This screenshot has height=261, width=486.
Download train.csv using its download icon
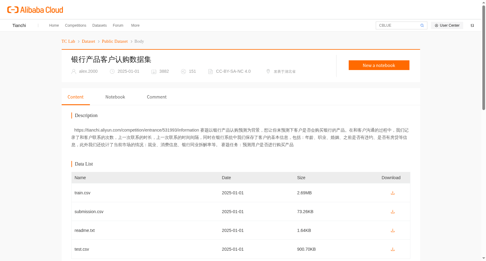(393, 193)
